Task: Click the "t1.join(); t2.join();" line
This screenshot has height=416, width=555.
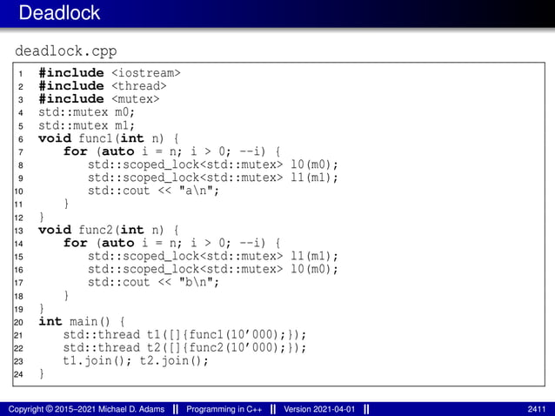Action: pyautogui.click(x=136, y=361)
